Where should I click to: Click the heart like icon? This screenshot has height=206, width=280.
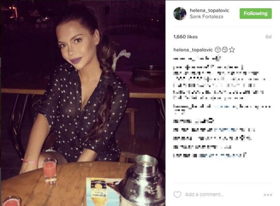pyautogui.click(x=177, y=195)
